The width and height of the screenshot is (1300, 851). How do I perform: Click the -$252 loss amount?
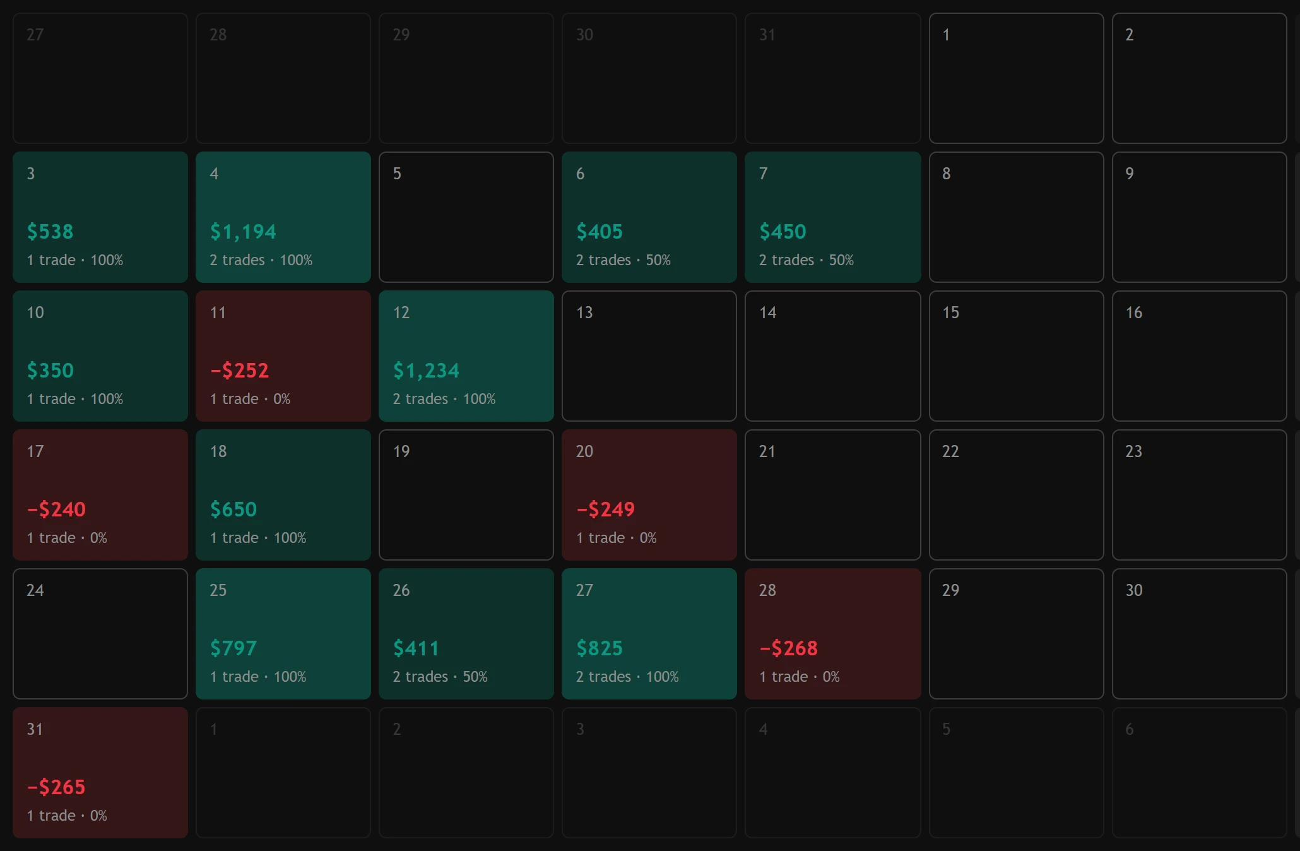coord(240,371)
